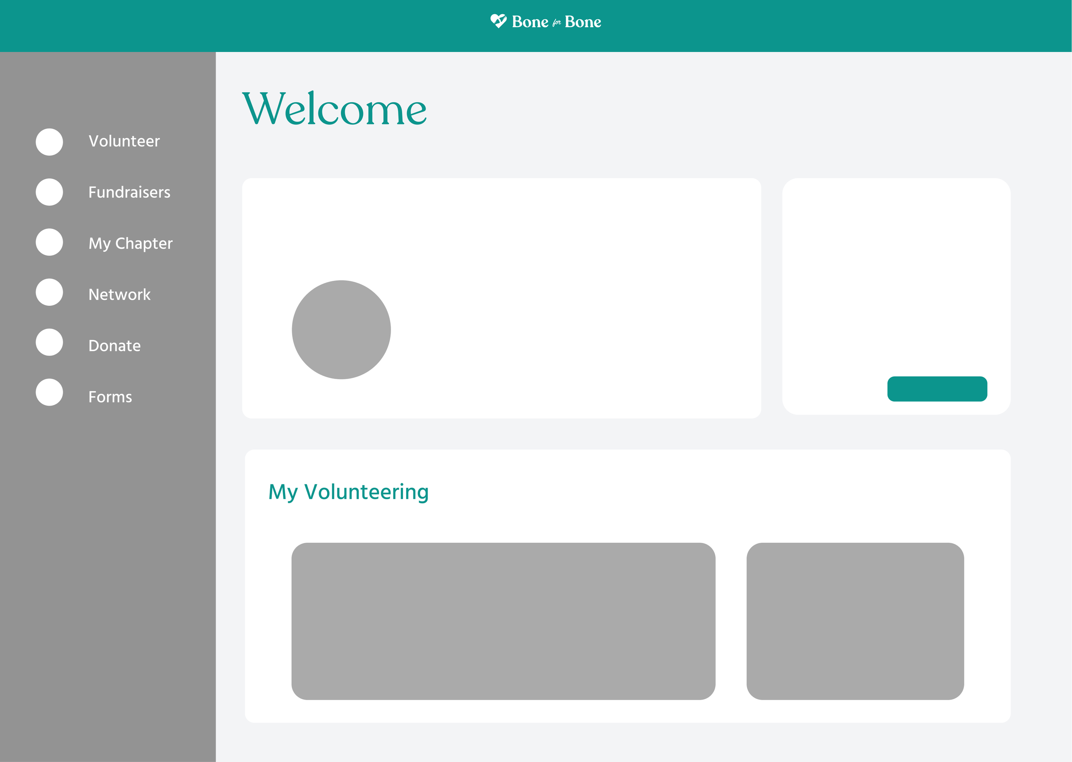Click the Bone for Bone header title
Screen dimensions: 1072x762
[557, 22]
